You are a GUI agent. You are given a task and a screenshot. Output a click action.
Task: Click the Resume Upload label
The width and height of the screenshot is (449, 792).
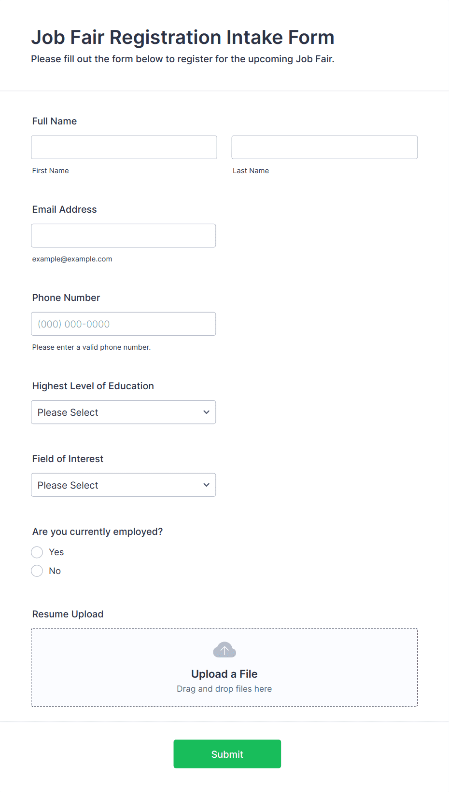coord(68,614)
